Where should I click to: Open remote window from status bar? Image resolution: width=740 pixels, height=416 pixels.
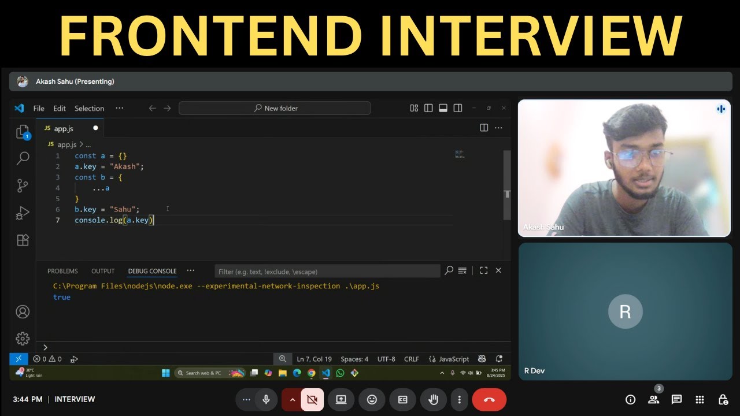point(18,359)
